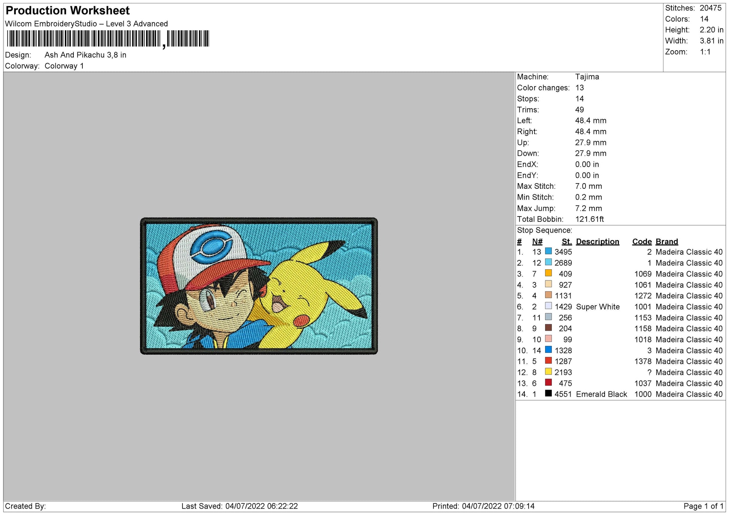Click the Min Stitch value 0.2 mm

pos(589,197)
